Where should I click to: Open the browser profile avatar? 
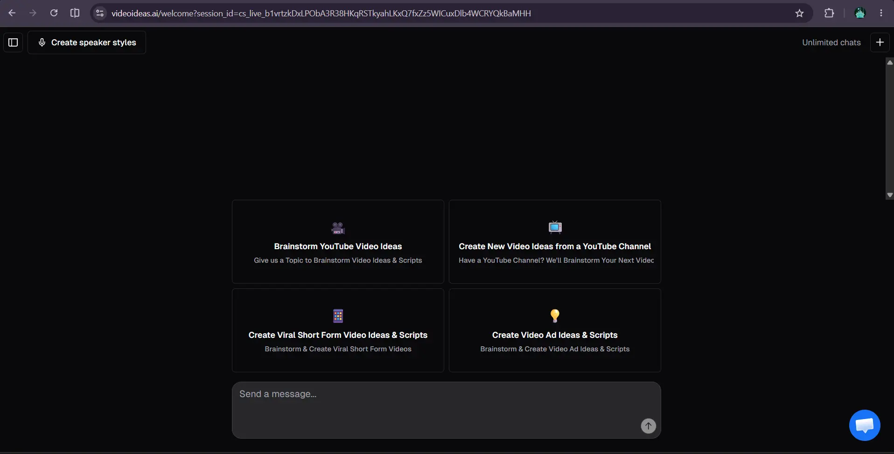click(860, 13)
